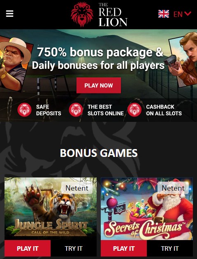197x259 pixels.
Task: Click the 750% bonus package banner text
Action: (x=99, y=58)
